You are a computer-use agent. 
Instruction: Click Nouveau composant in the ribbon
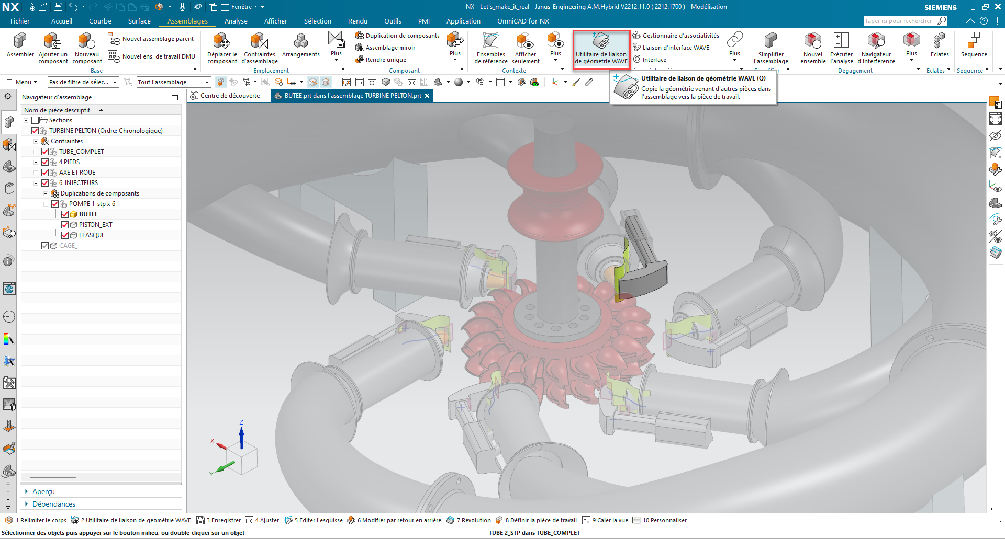coord(87,48)
